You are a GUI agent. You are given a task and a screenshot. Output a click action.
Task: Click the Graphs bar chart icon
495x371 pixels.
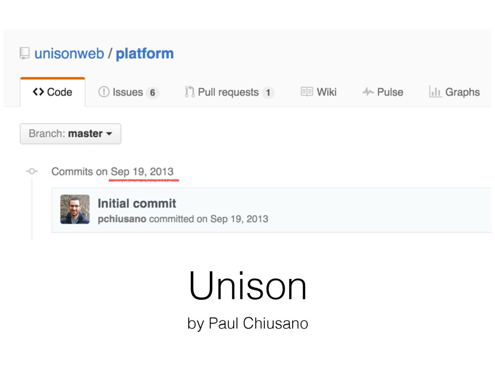click(435, 91)
